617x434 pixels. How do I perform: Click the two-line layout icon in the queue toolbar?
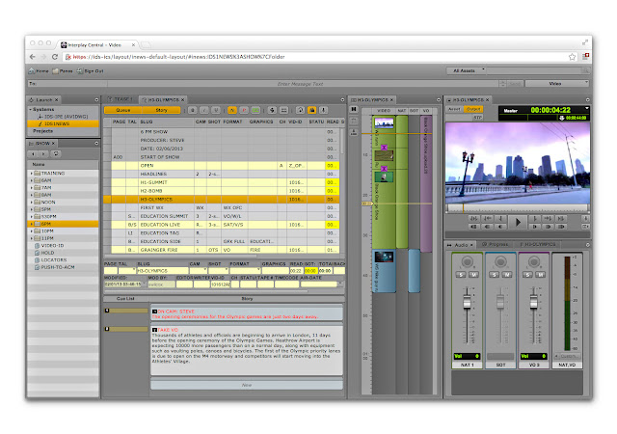coord(283,110)
